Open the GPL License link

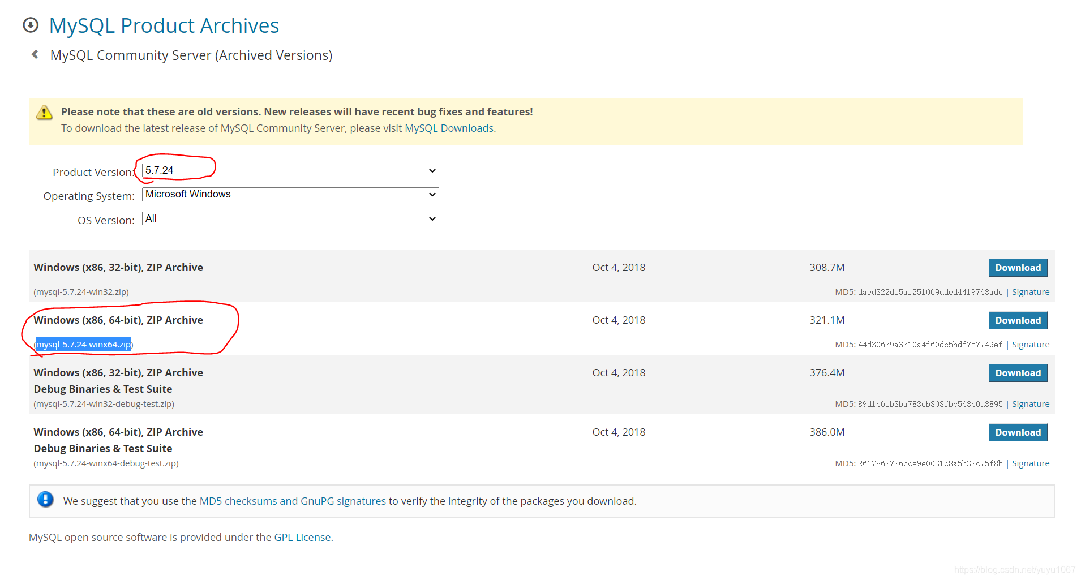click(x=302, y=537)
